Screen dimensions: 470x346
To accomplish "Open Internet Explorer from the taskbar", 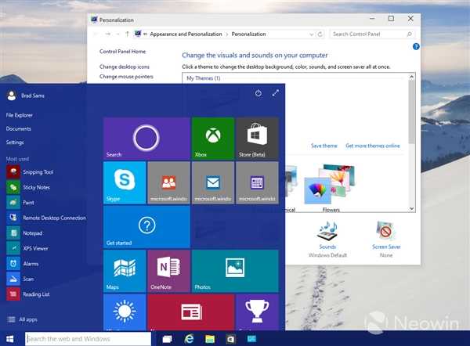I will point(189,339).
